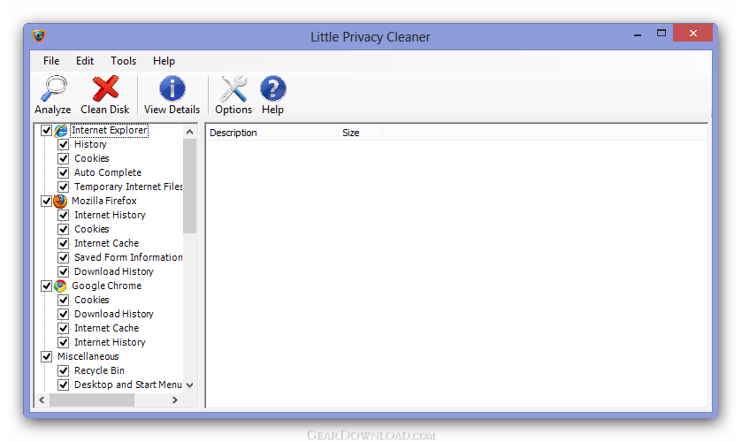Select Download History label under Google Chrome
This screenshot has width=742, height=442.
(114, 314)
